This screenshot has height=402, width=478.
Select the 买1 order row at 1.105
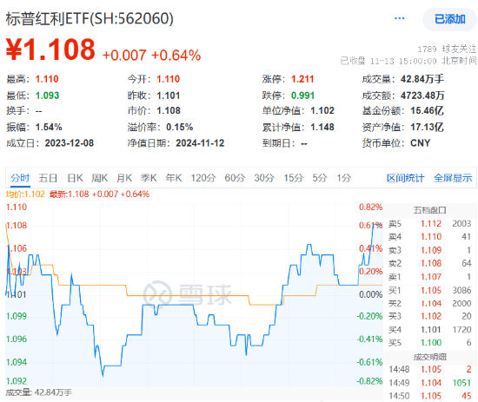click(430, 291)
